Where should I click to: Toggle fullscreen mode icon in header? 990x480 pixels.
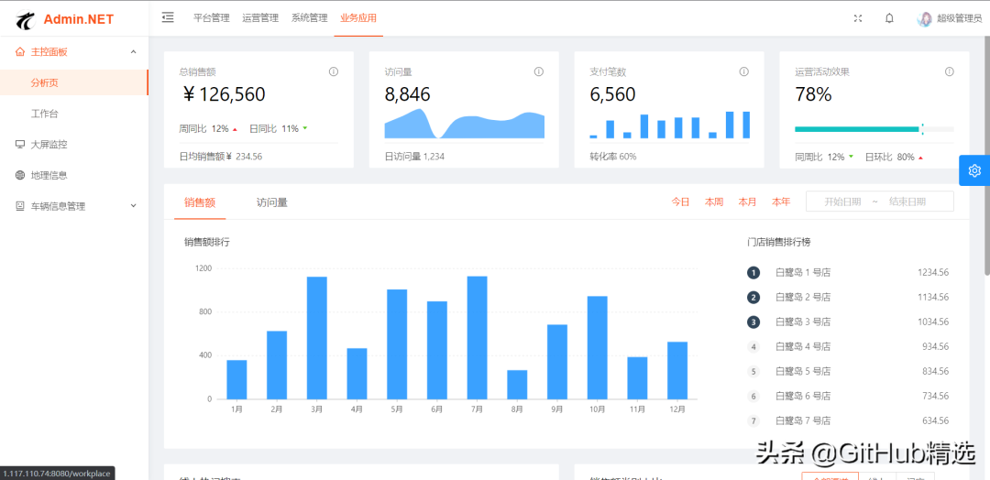tap(857, 18)
